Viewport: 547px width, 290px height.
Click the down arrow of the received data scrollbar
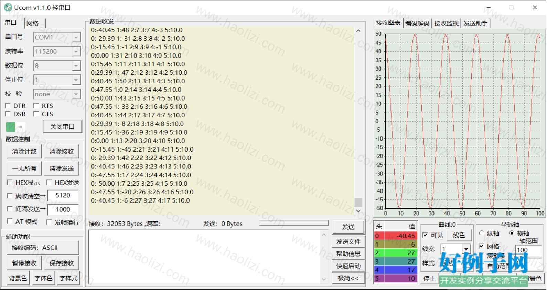pyautogui.click(x=358, y=211)
